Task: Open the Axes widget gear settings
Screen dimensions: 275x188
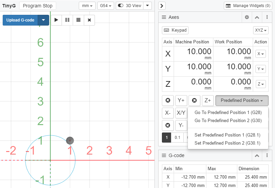Action: point(247,17)
